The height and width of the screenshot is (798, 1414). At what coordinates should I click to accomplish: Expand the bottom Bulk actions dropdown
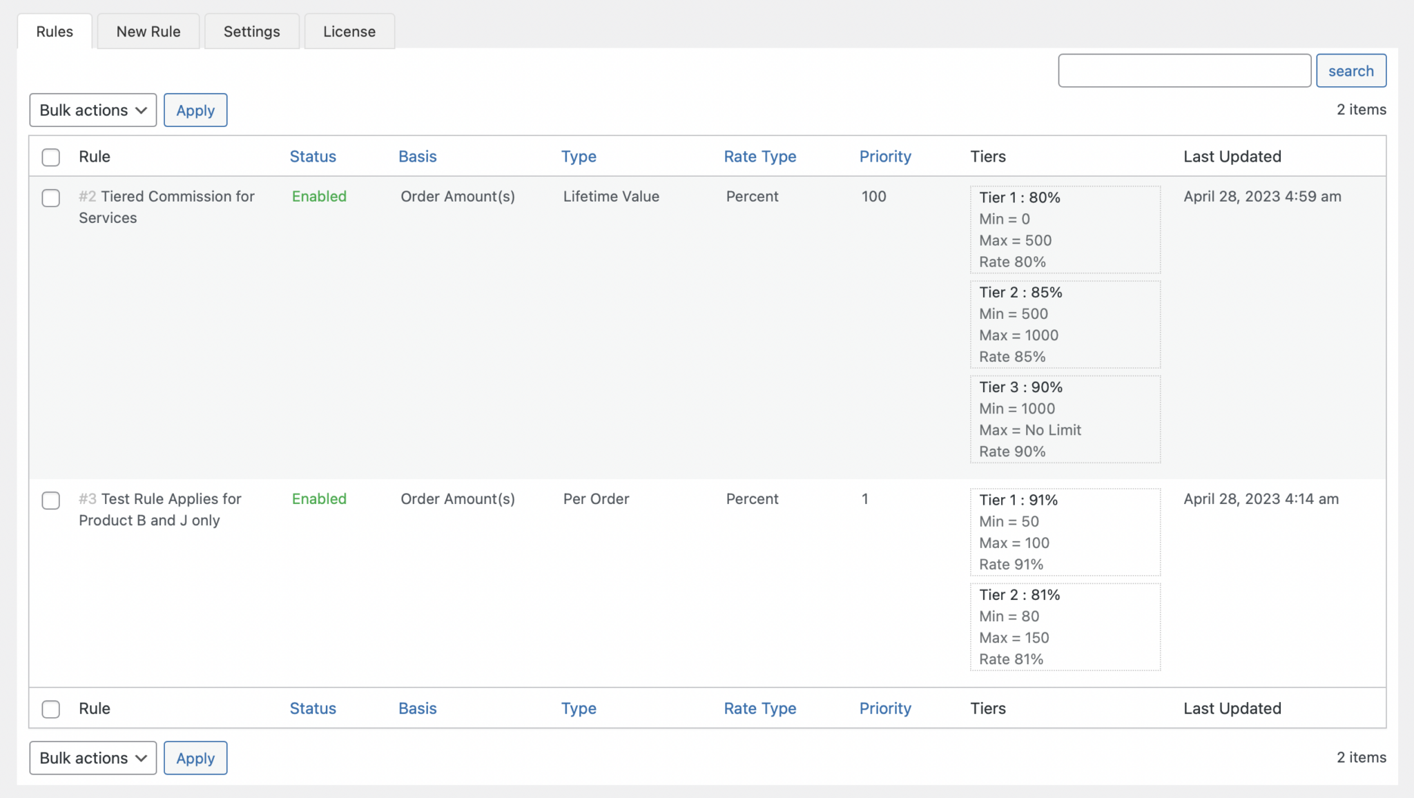point(93,758)
